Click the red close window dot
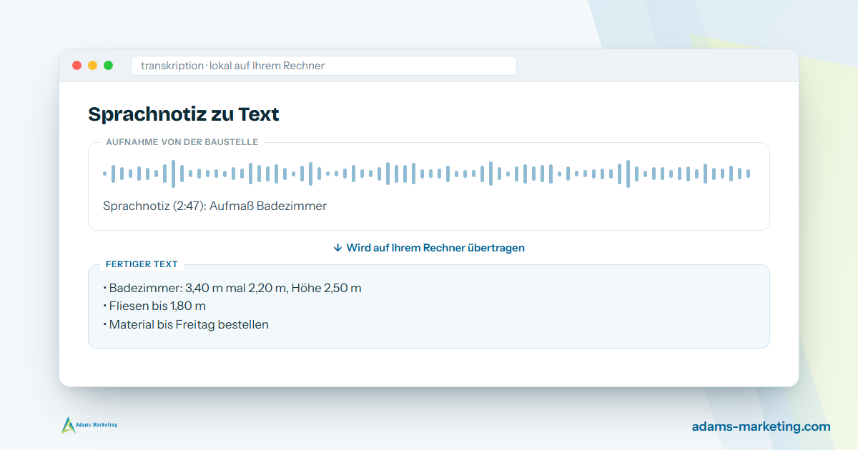 coord(77,66)
